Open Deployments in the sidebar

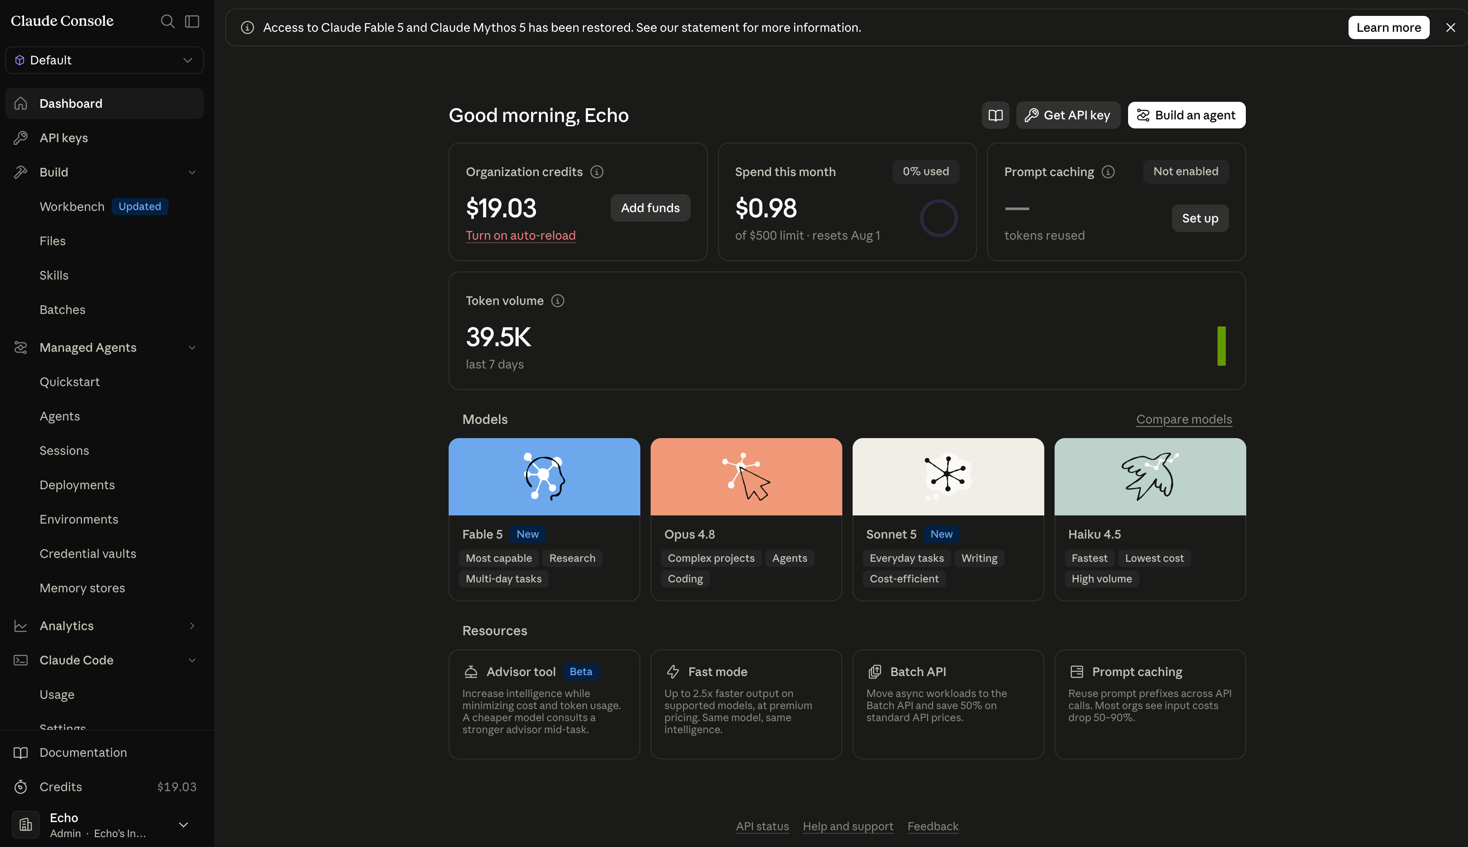pos(77,484)
